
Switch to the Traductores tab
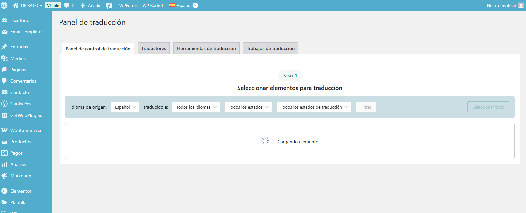[x=154, y=48]
